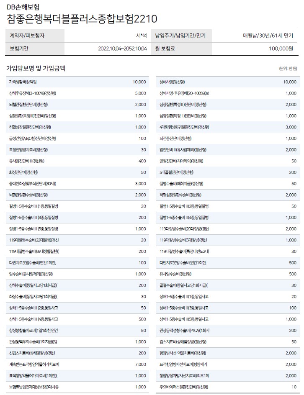The width and height of the screenshot is (304, 395).
Task: Select the 질병1-5종수술비II(5종,동일질병 row
Action: tap(77, 229)
